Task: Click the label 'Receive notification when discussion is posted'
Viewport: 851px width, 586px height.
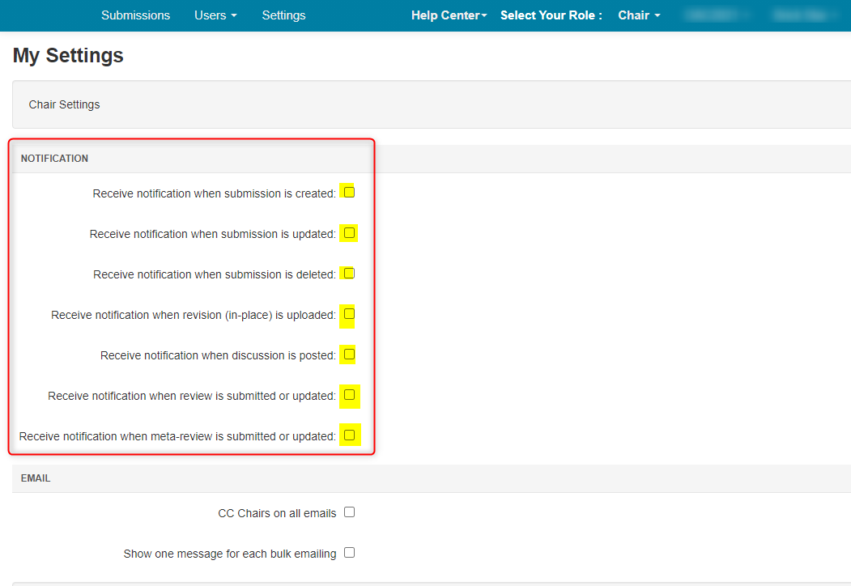Action: click(218, 355)
